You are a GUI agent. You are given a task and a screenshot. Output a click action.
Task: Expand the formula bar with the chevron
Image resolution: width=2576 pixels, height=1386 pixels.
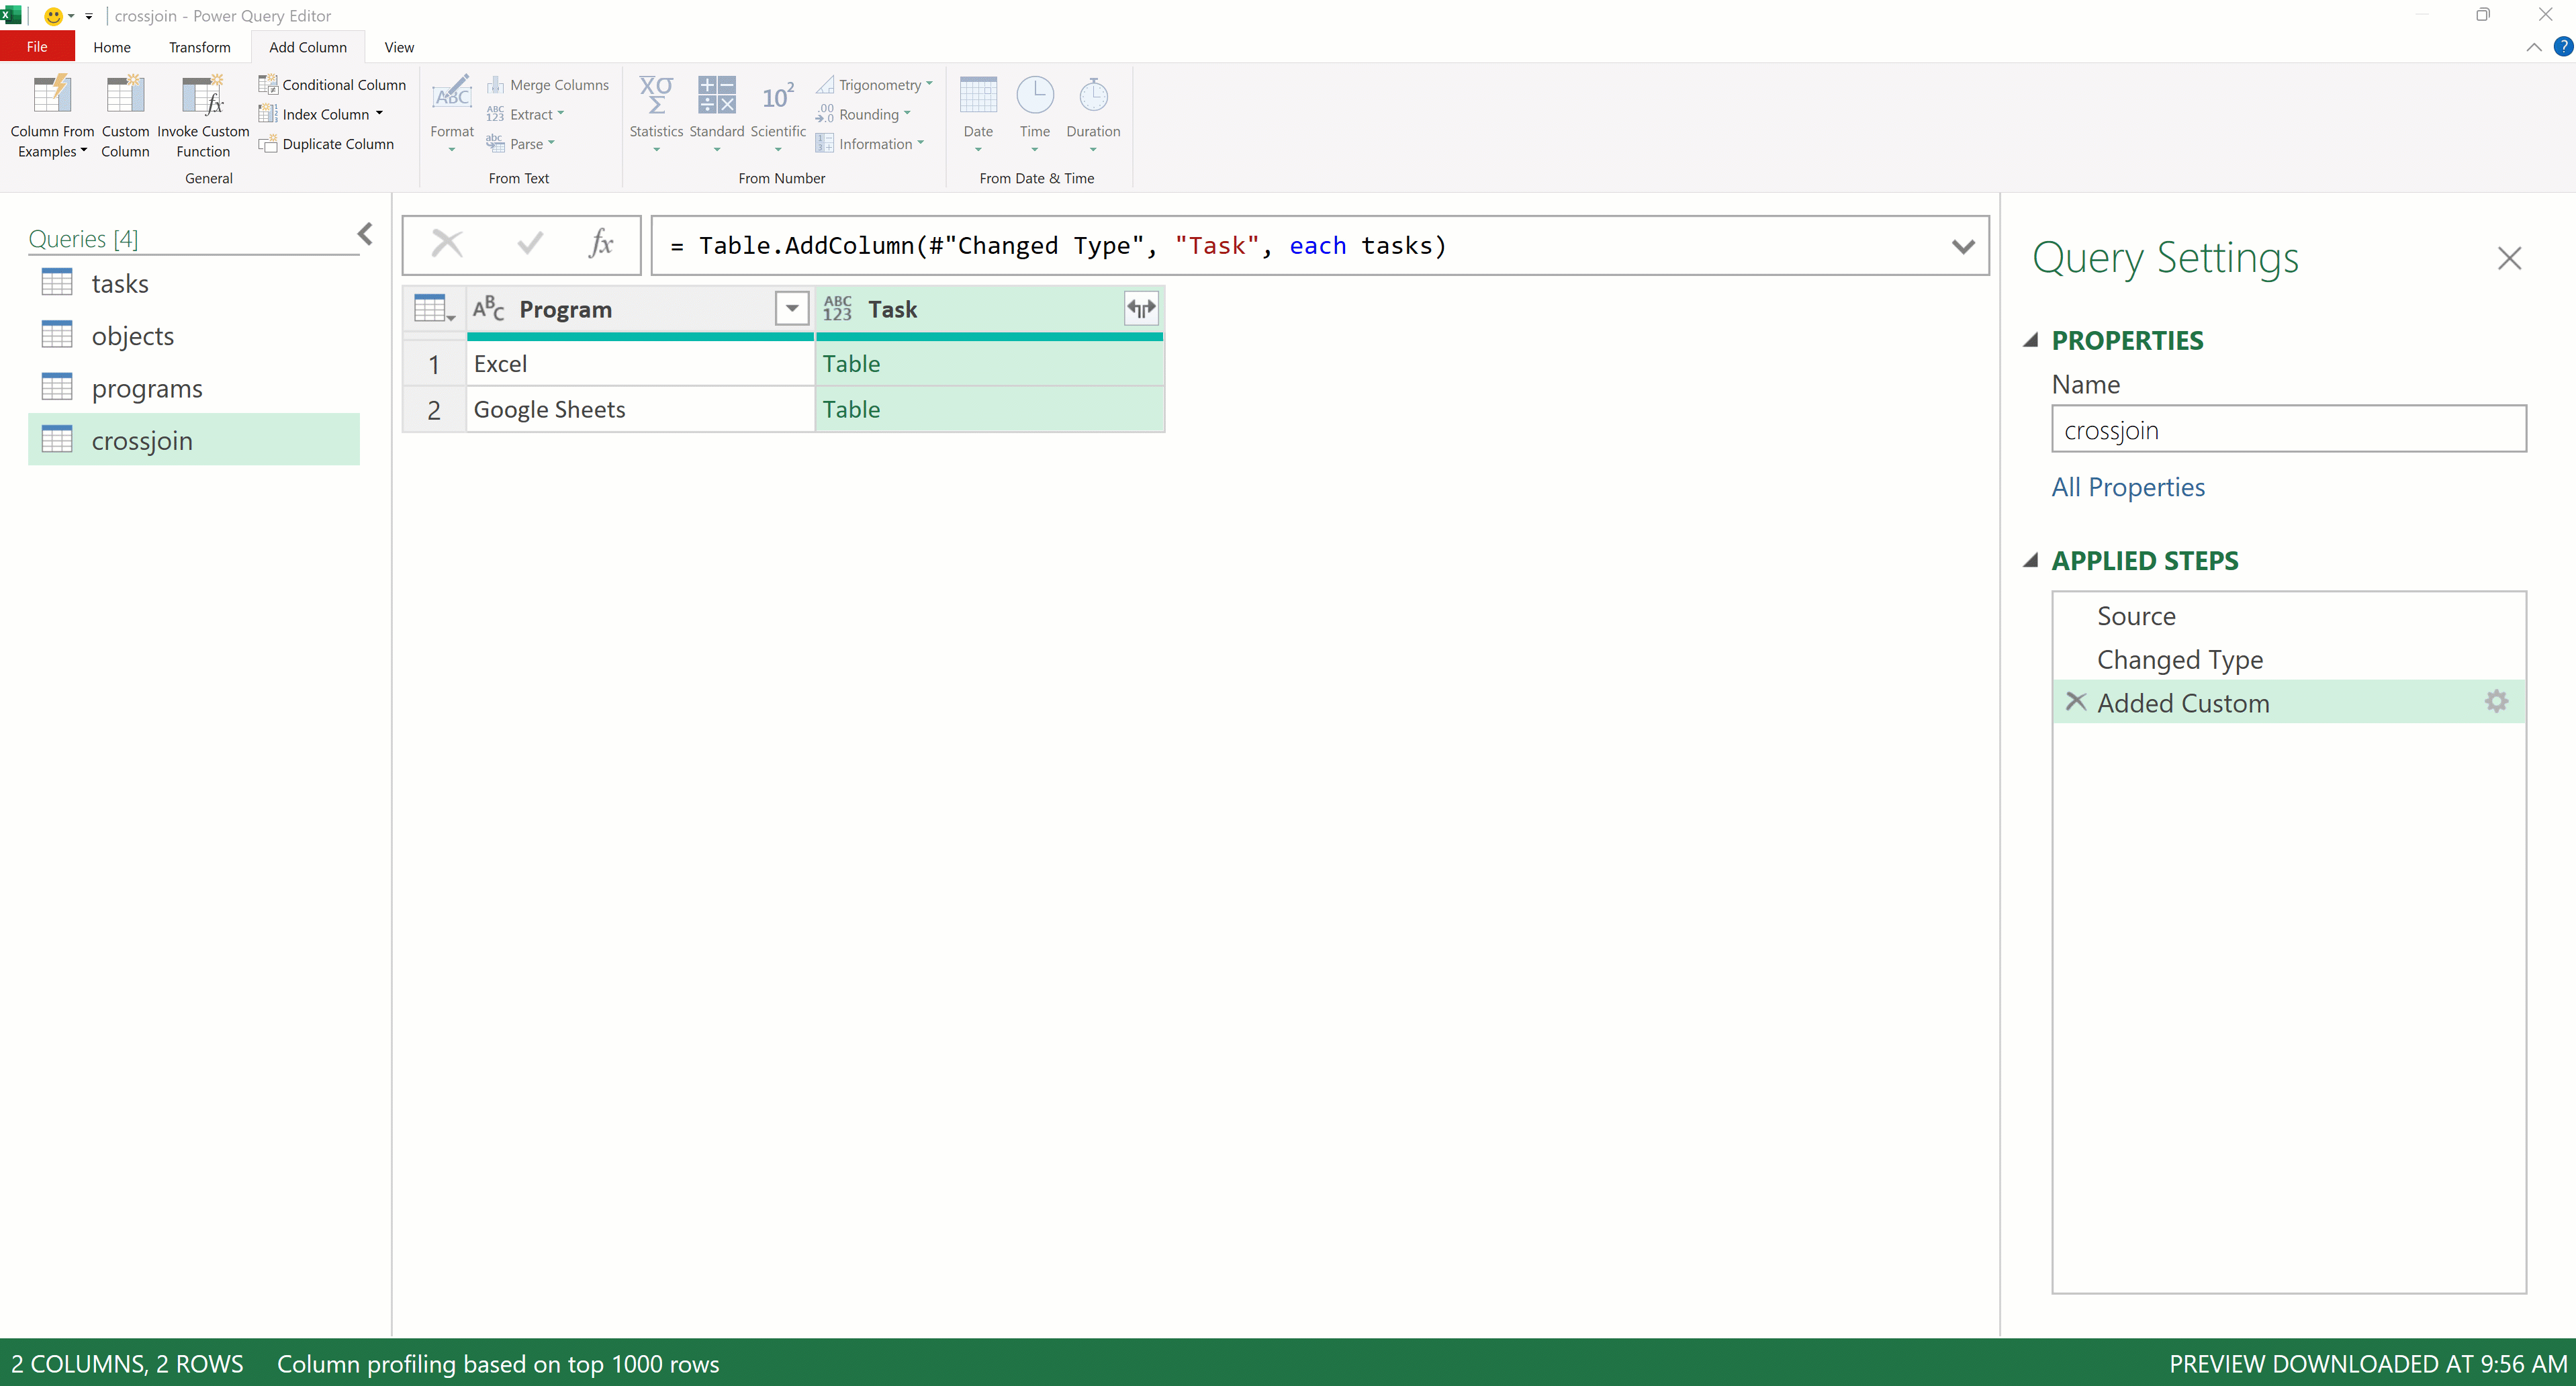click(x=1963, y=245)
